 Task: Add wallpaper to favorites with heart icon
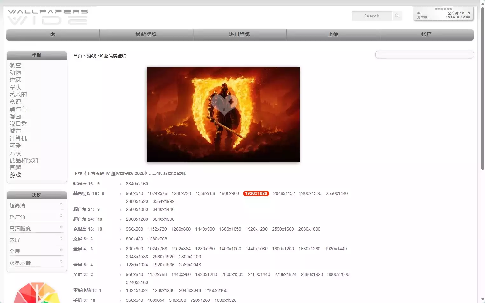point(224,104)
